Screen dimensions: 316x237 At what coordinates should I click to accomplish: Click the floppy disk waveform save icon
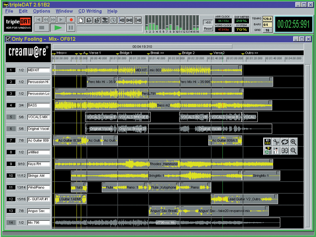(x=267, y=142)
